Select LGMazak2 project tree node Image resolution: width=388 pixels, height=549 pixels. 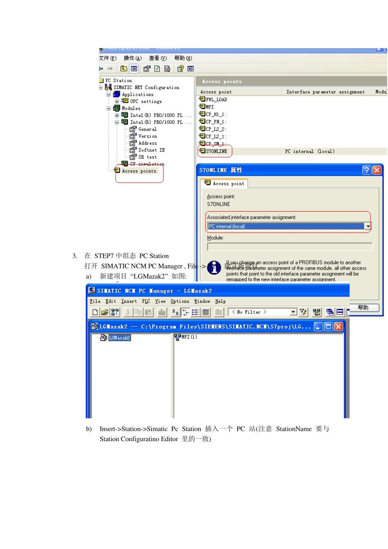click(x=120, y=338)
